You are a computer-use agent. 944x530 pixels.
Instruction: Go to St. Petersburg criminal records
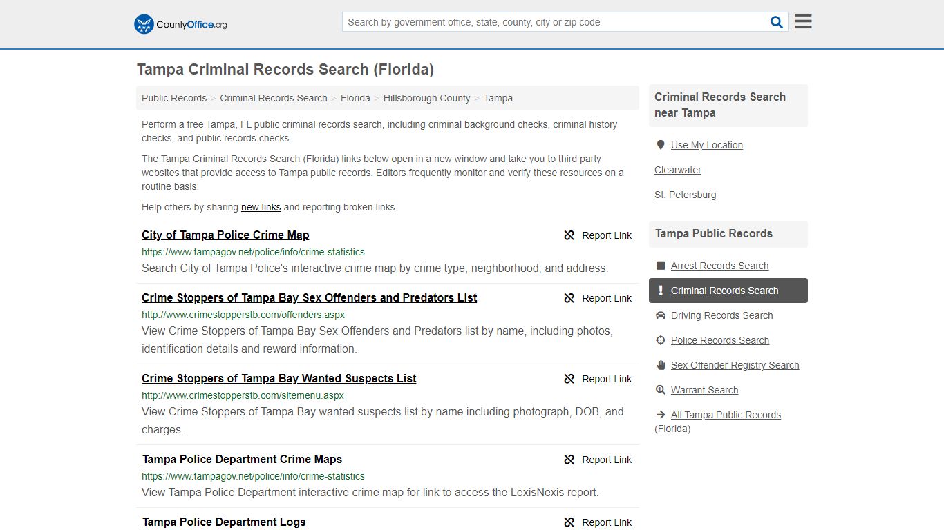tap(686, 195)
